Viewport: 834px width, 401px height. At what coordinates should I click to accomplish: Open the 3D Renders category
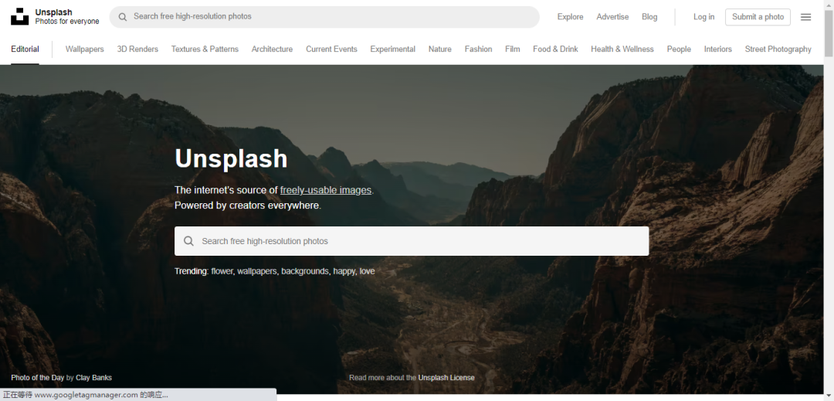tap(137, 49)
